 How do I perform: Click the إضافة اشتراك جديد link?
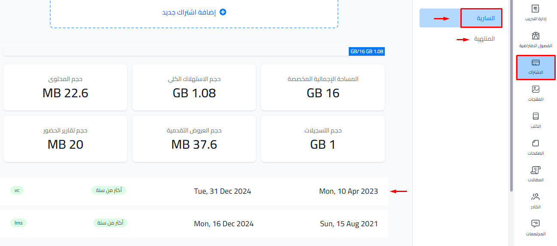click(x=194, y=12)
